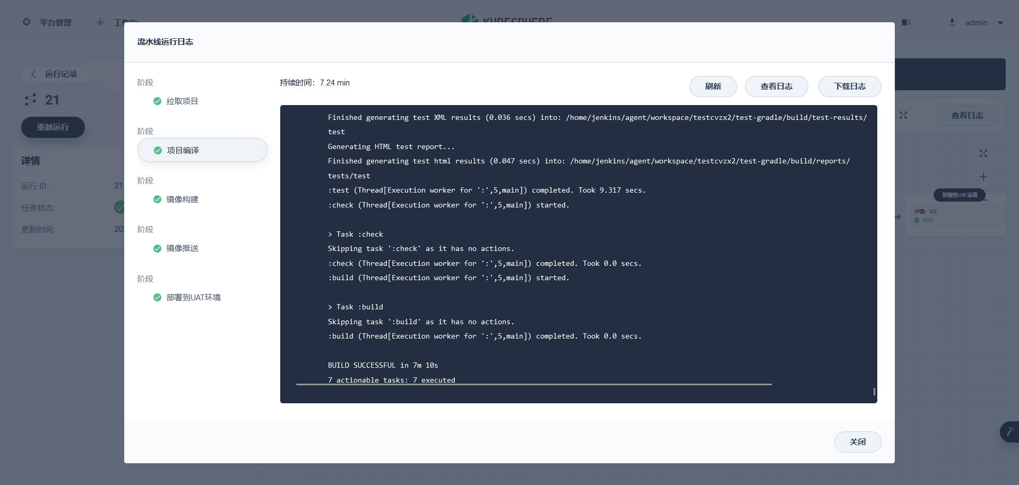The image size is (1019, 485).
Task: Click the plus zoom-in icon at right
Action: (x=983, y=177)
